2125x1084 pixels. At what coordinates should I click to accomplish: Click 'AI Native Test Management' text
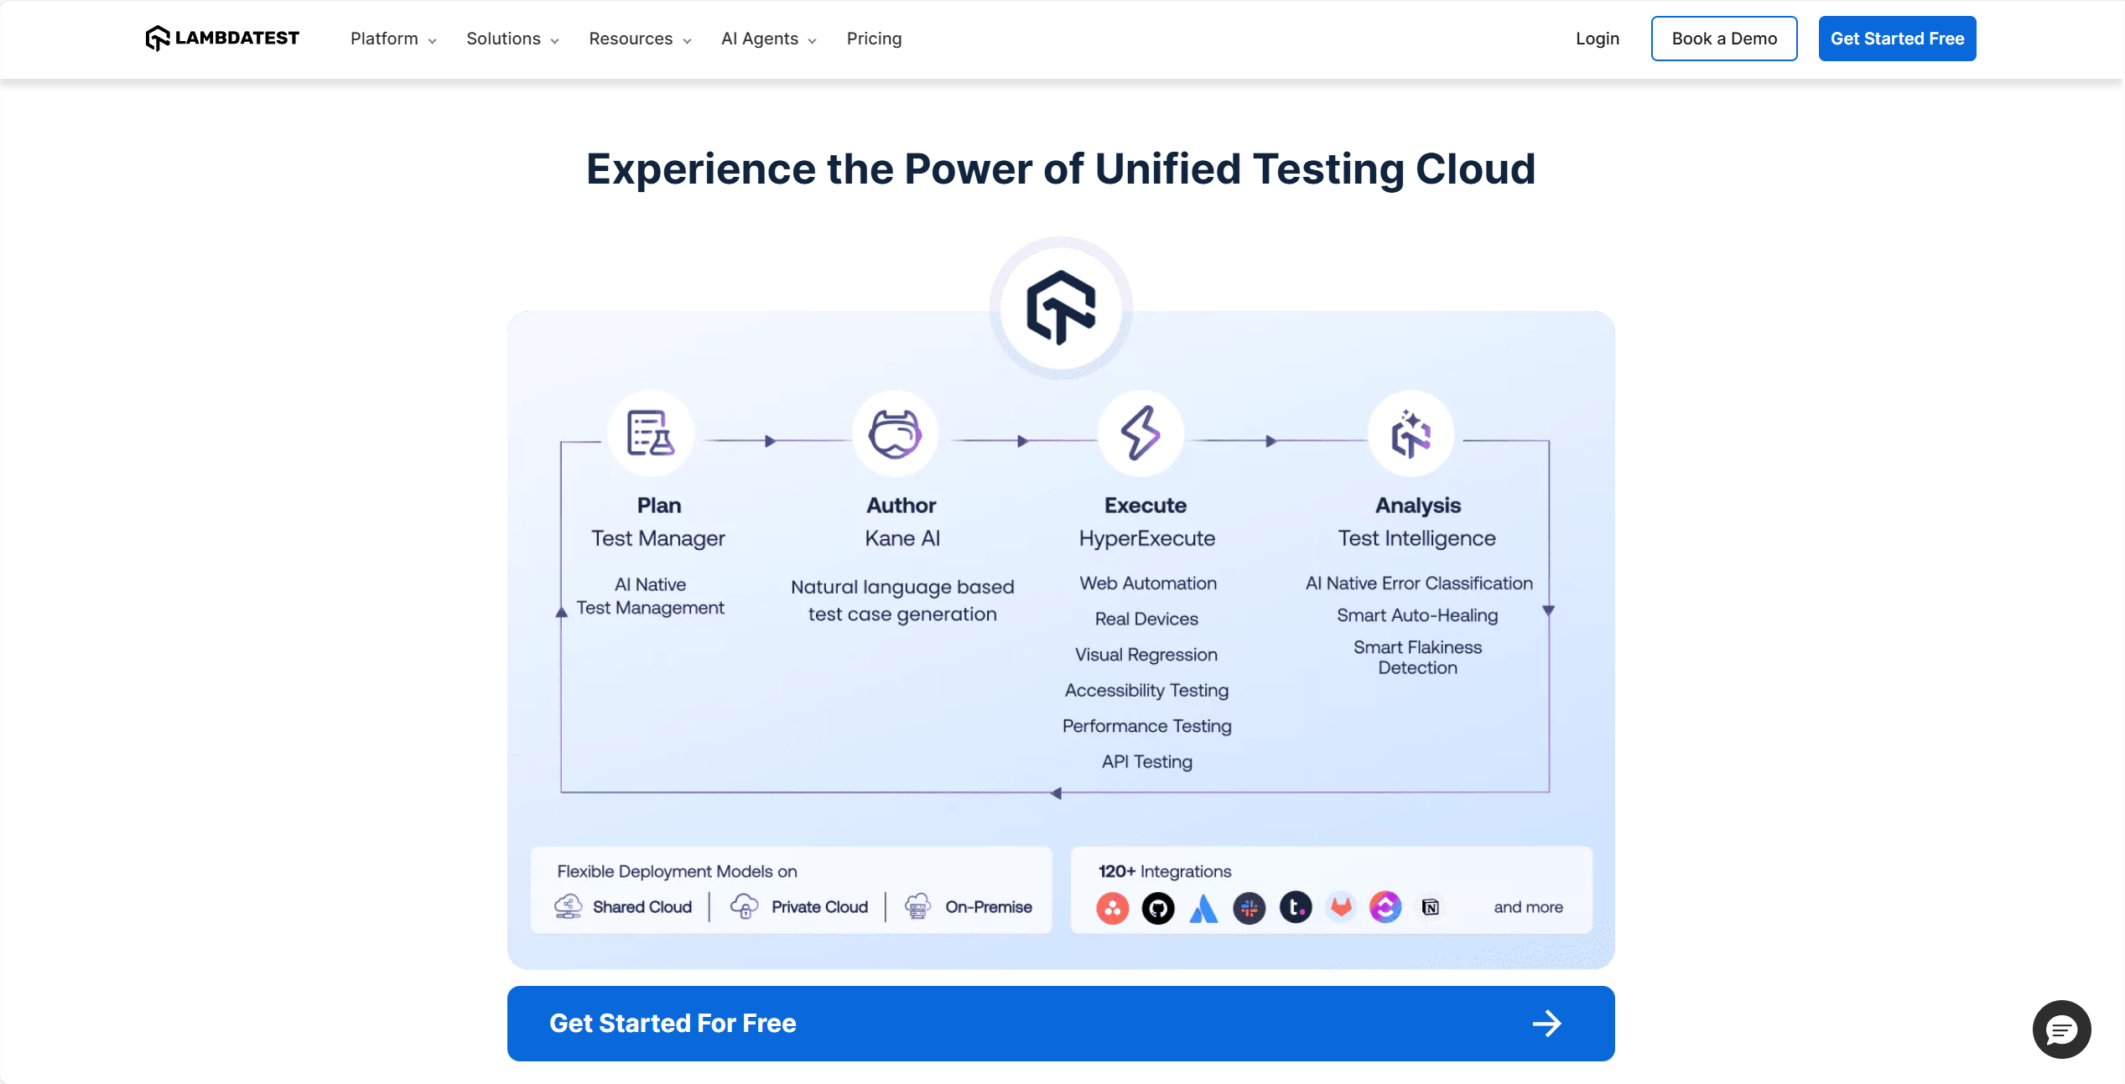point(650,596)
